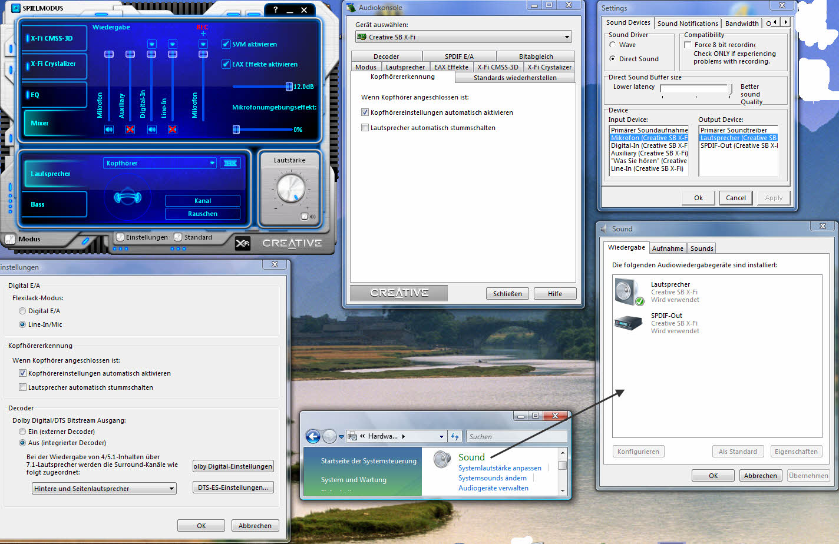Go back in the Systemsteuerung window
The image size is (839, 544).
(x=313, y=436)
